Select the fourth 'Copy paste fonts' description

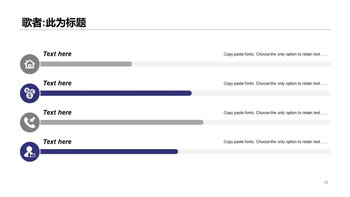pyautogui.click(x=276, y=142)
